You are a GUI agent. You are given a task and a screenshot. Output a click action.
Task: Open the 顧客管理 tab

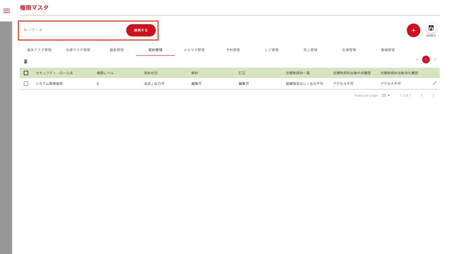coord(117,50)
